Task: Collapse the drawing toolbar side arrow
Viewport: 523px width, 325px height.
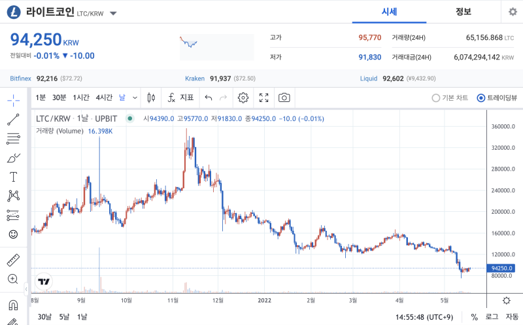Action: click(x=26, y=289)
